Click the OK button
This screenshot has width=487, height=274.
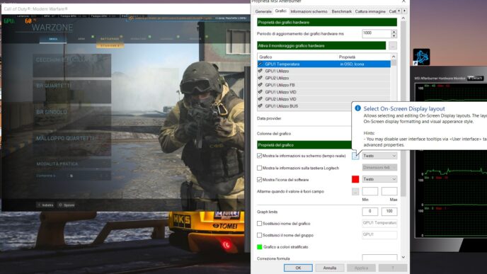(298, 268)
